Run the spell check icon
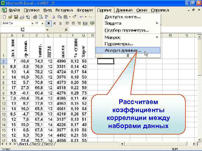The height and width of the screenshot is (151, 202). coord(47,17)
